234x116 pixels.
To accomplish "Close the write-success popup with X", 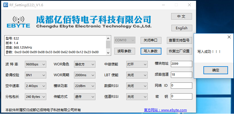I will pyautogui.click(x=229, y=37).
